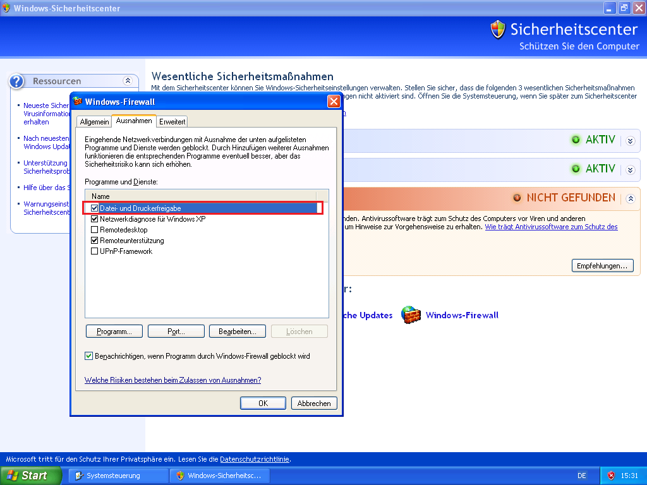Uncheck the Remoteunterstützung checkbox

coord(95,241)
